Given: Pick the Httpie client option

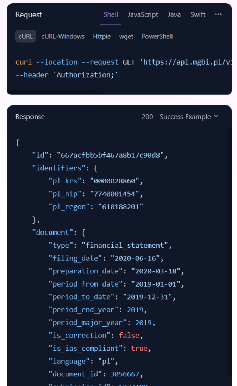Looking at the screenshot, I should click(x=102, y=37).
